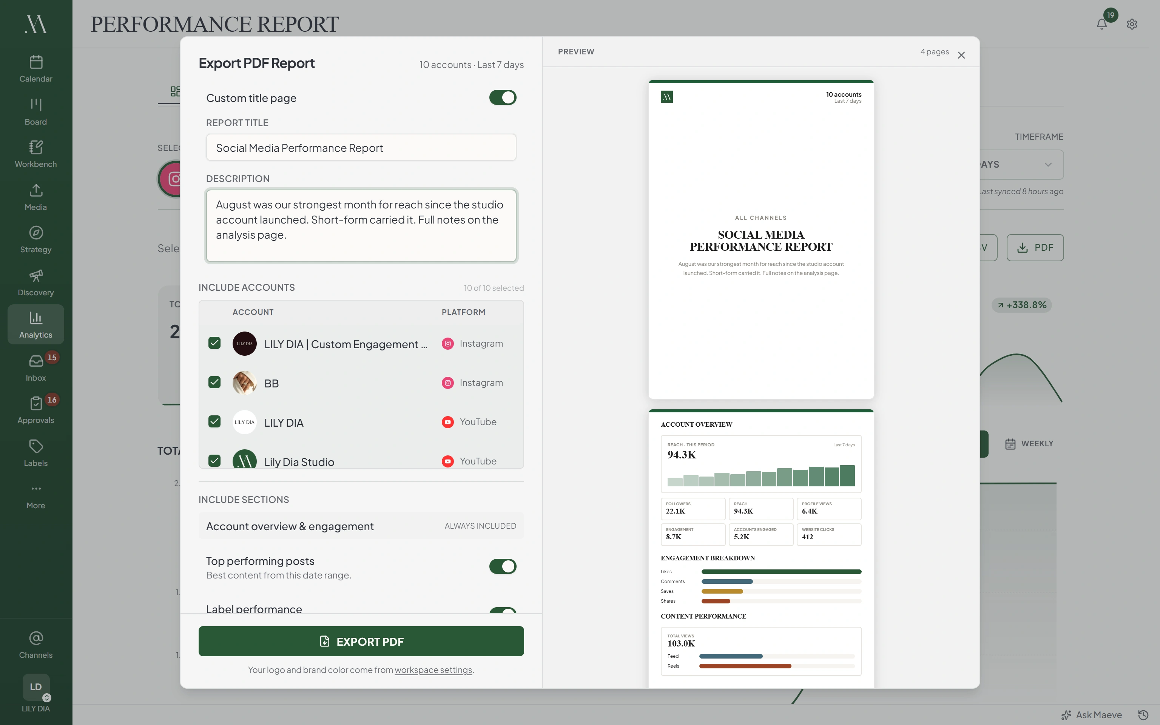Uncheck the LILY DIA YouTube account
This screenshot has width=1160, height=725.
point(215,422)
